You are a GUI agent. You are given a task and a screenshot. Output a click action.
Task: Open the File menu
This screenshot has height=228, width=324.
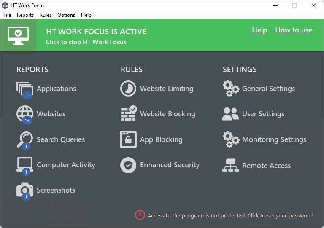pyautogui.click(x=7, y=15)
